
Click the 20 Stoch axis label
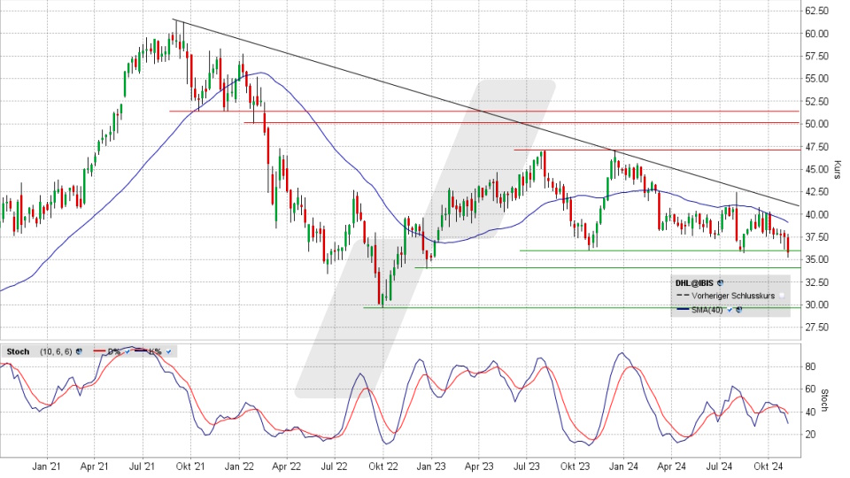[810, 434]
